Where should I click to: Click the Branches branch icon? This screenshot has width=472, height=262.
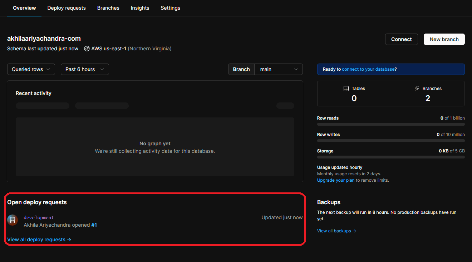pos(417,89)
